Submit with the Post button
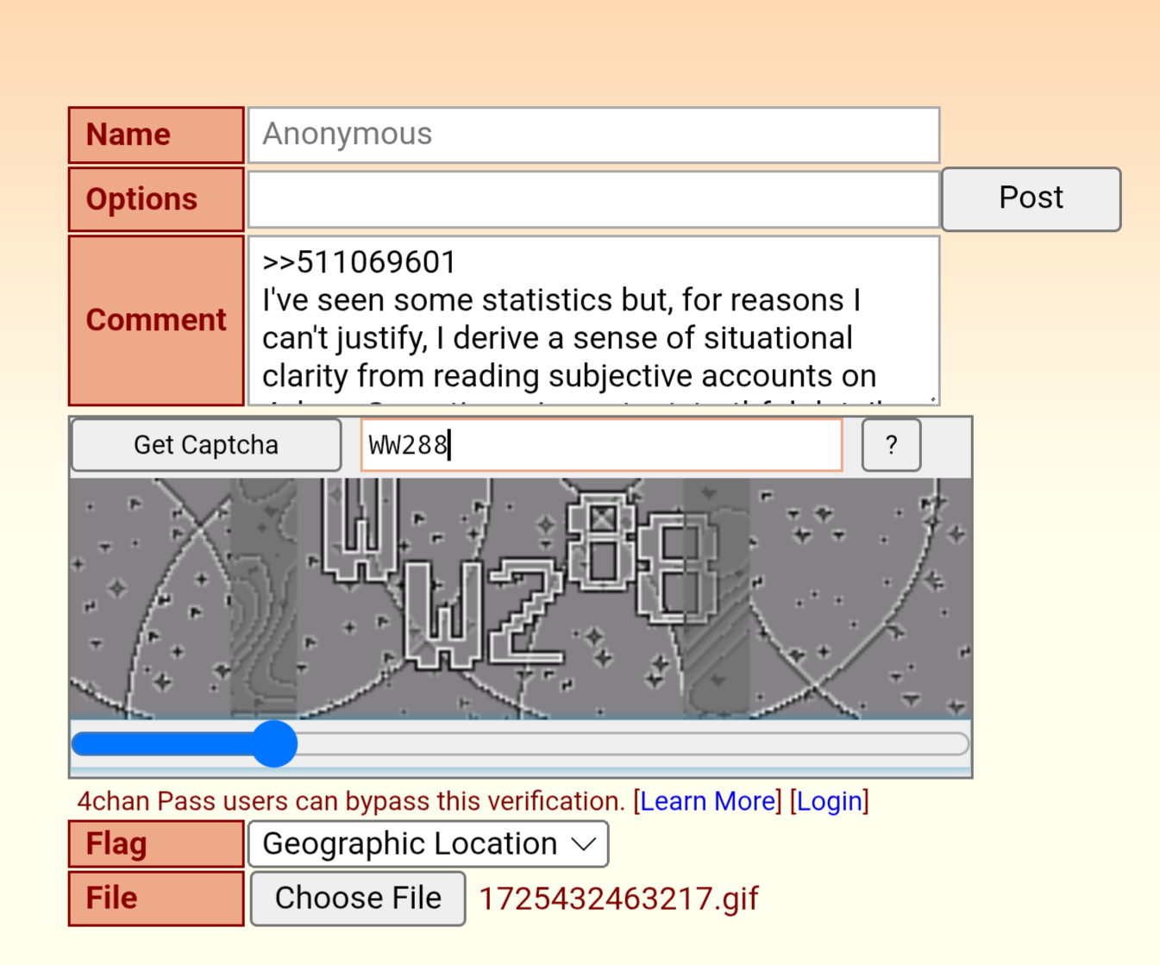 [1031, 199]
